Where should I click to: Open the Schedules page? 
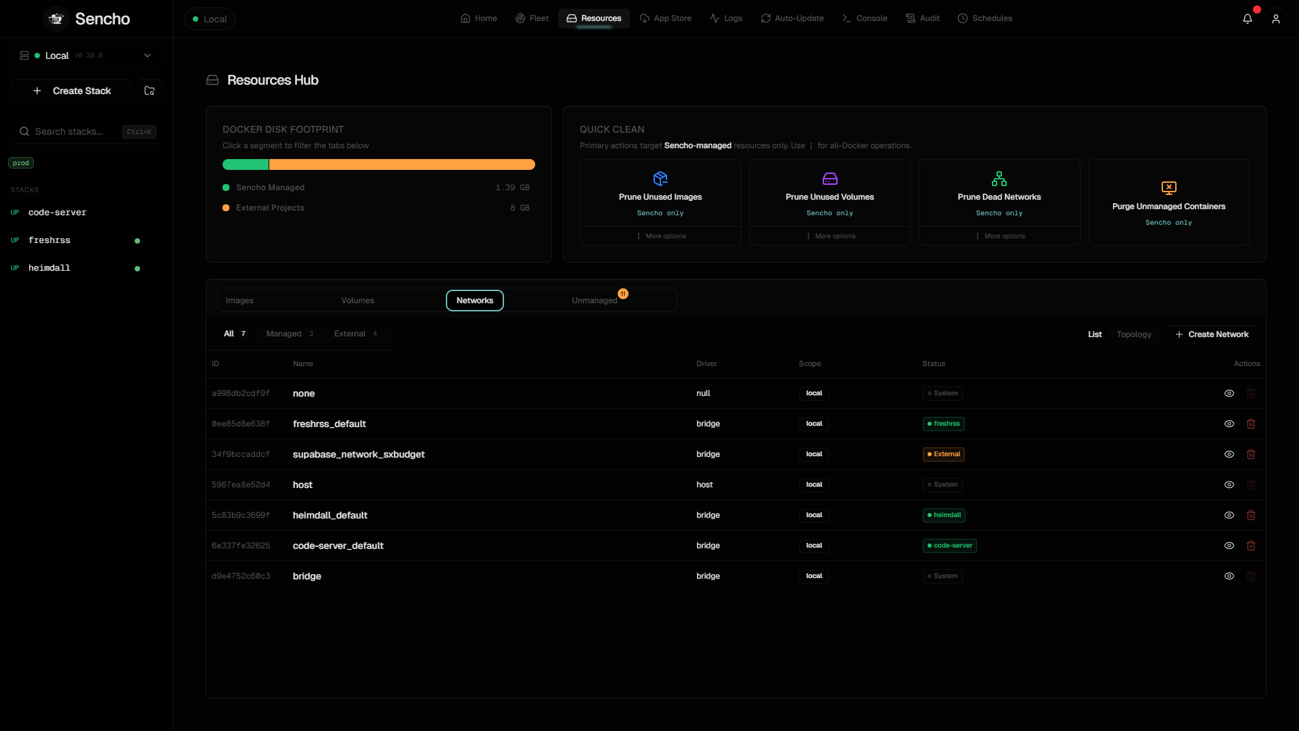[x=985, y=18]
